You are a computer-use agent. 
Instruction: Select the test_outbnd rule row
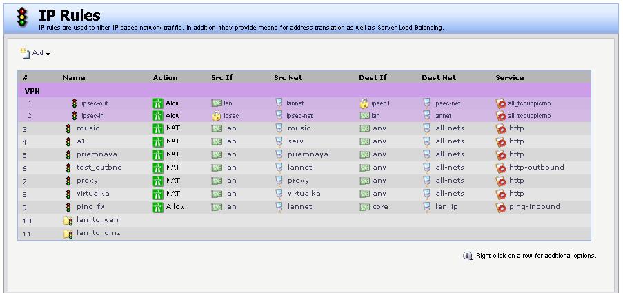[96, 168]
